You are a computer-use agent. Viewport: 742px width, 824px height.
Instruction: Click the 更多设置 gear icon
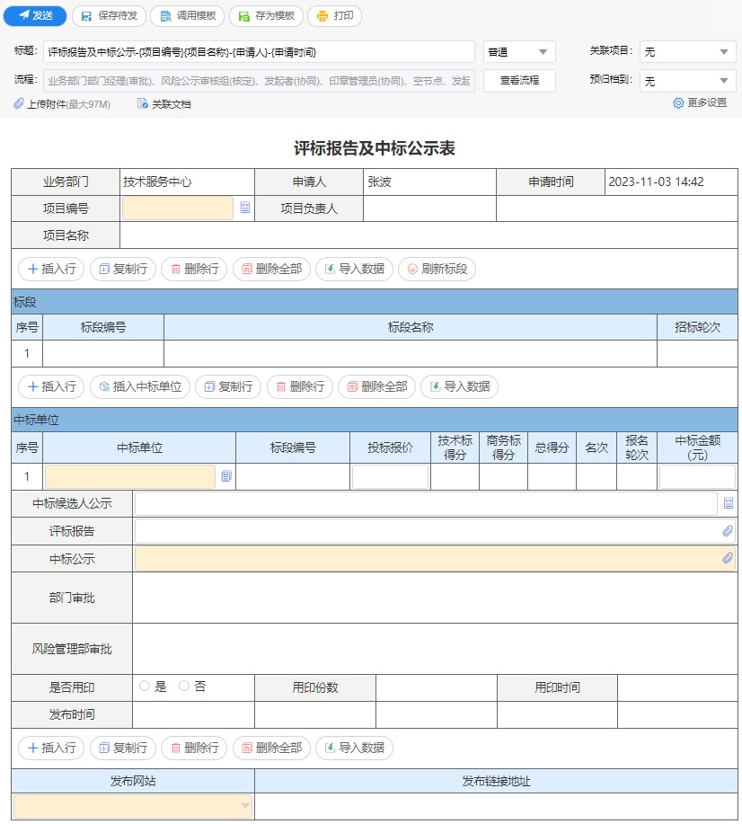pos(678,103)
